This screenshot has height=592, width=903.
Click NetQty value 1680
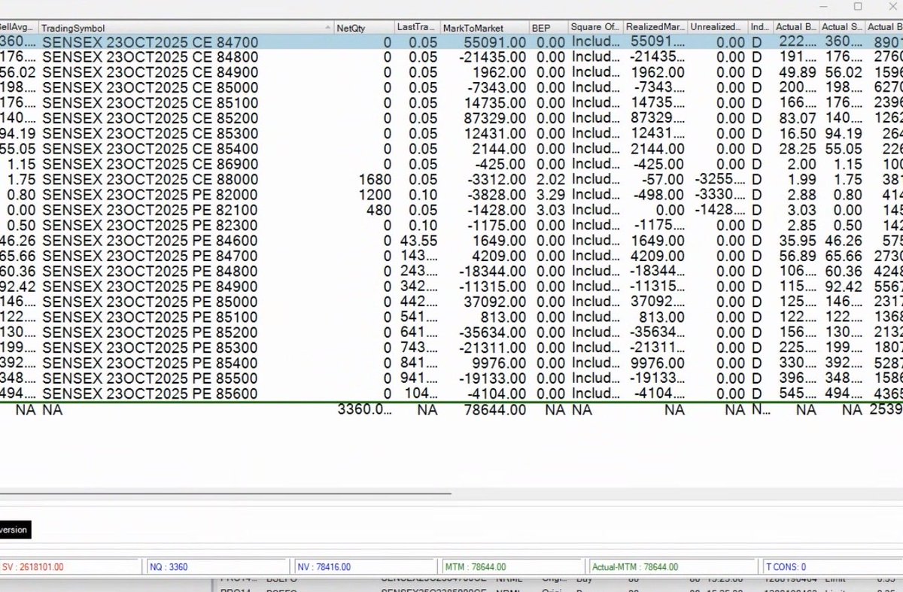click(375, 179)
